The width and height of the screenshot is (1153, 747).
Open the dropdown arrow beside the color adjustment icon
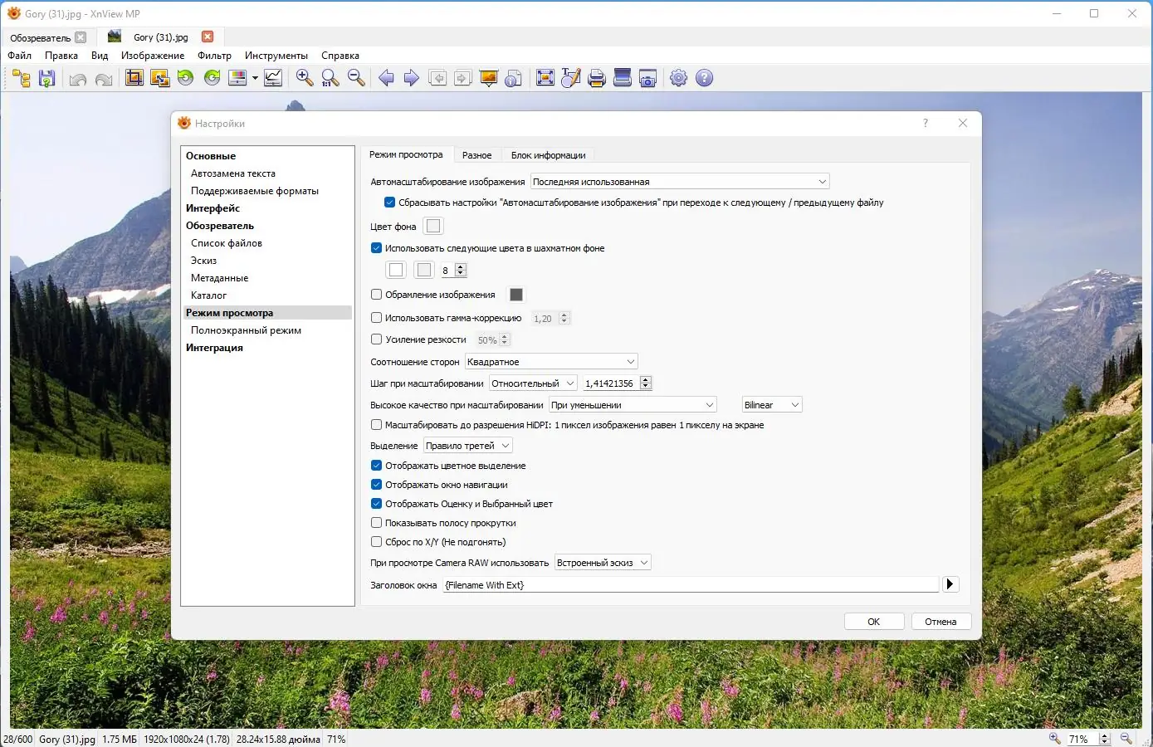point(255,79)
